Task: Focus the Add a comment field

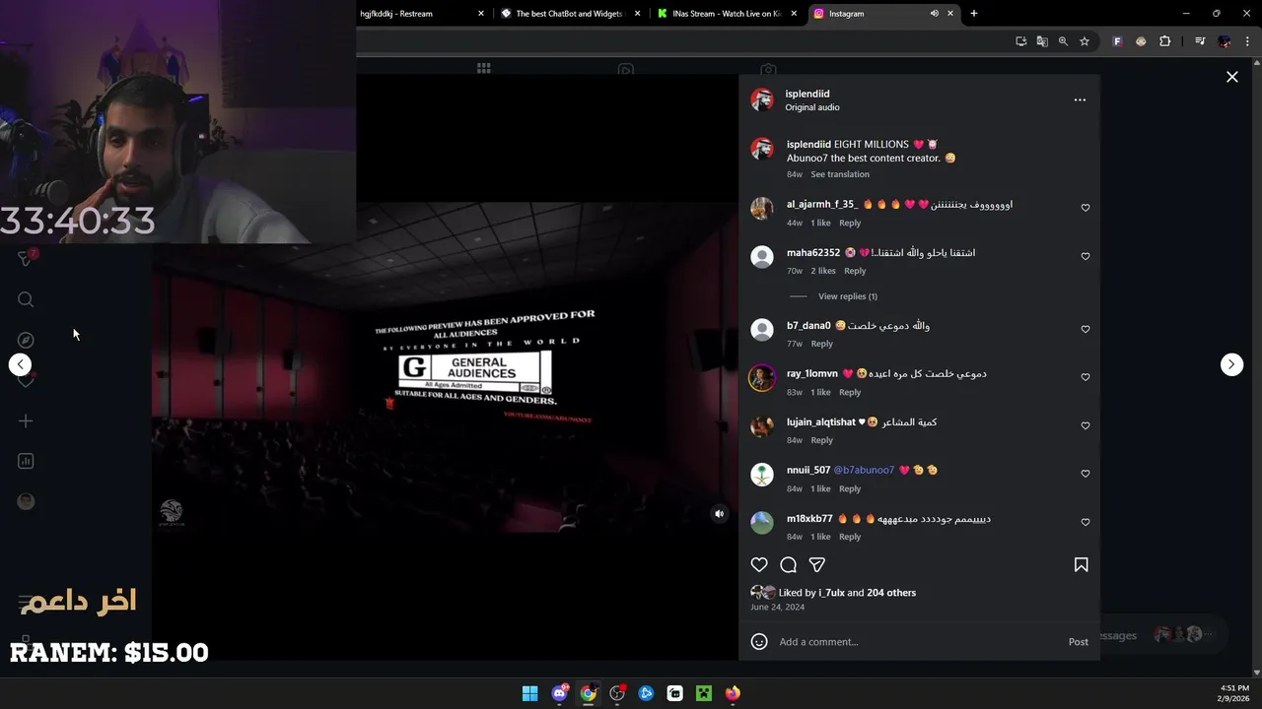Action: (x=917, y=642)
